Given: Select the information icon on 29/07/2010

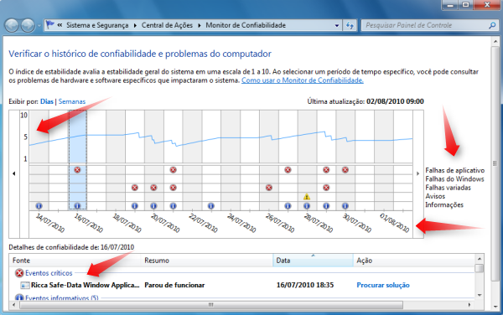Looking at the screenshot, I should pos(326,206).
